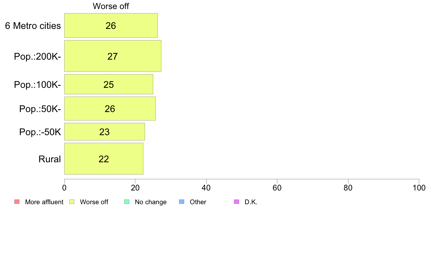Click the Other legend label
This screenshot has width=429, height=266.
[198, 202]
